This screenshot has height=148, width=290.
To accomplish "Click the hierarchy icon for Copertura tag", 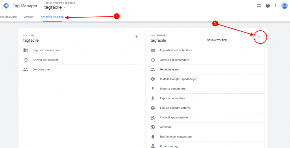I will tap(153, 146).
